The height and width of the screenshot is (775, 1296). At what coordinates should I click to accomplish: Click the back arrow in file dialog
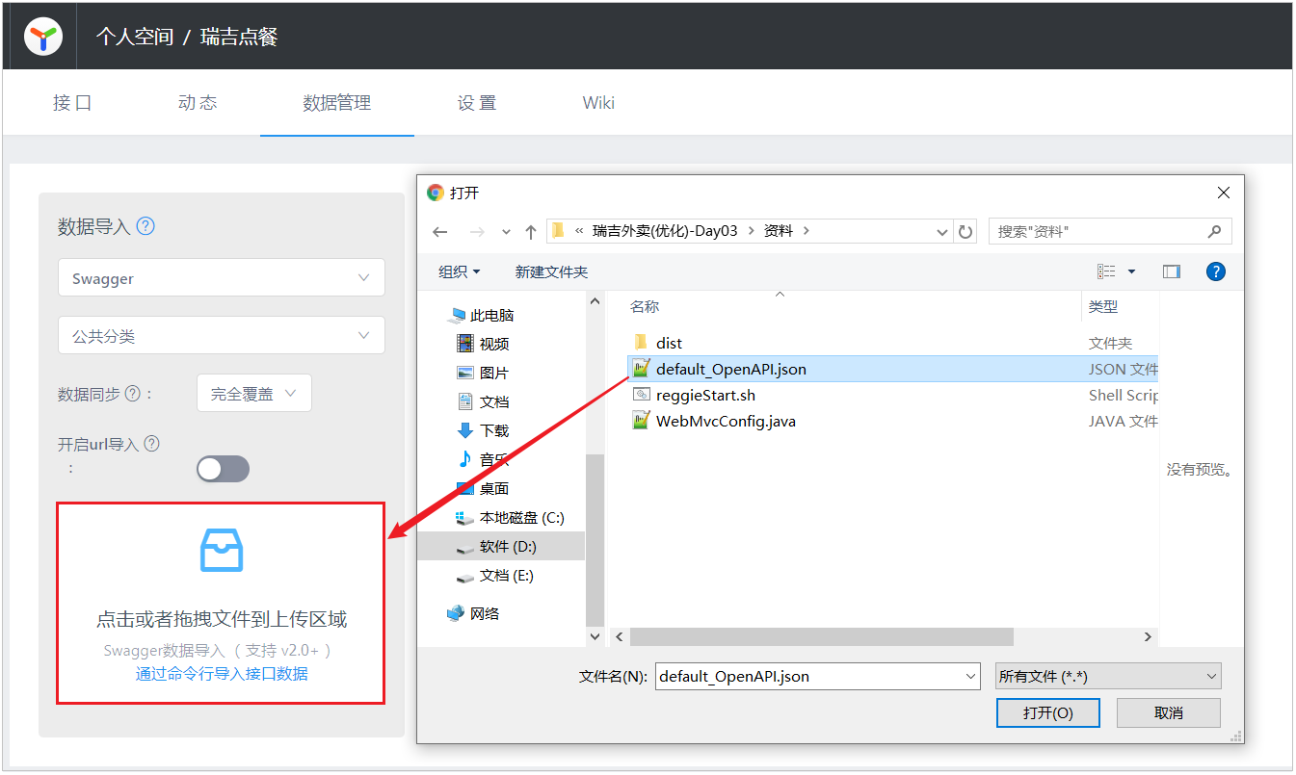pyautogui.click(x=440, y=232)
